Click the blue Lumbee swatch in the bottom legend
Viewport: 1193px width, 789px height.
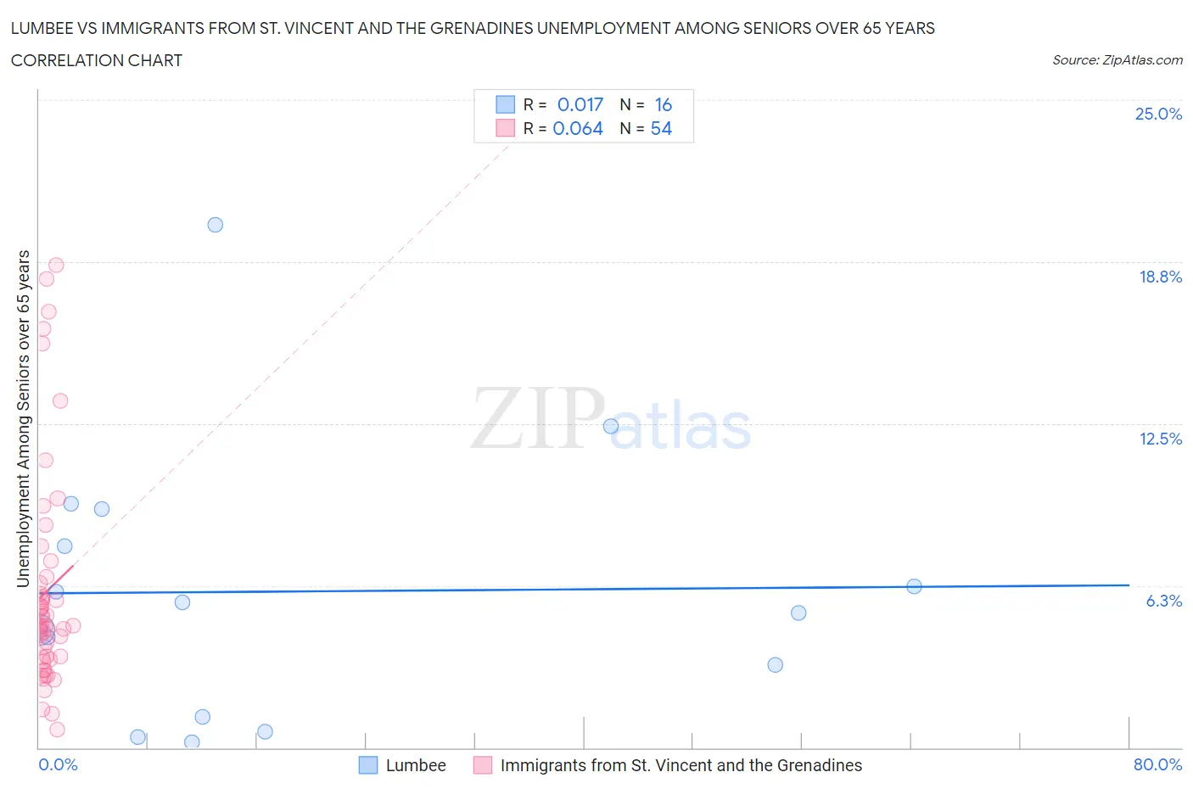pos(367,765)
